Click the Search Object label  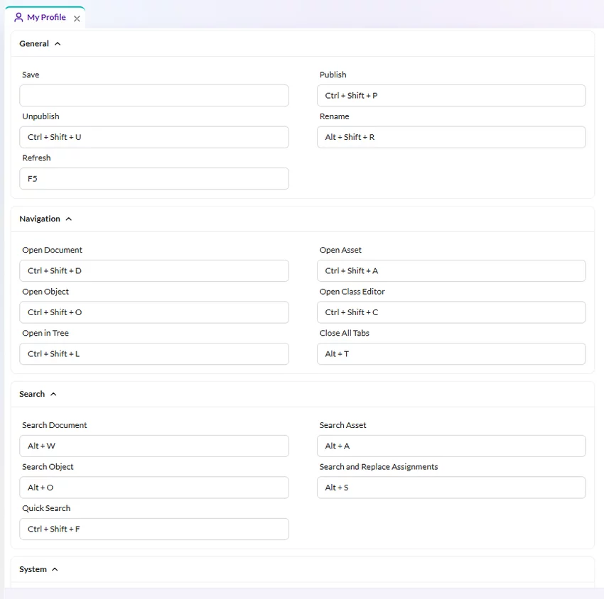coord(48,467)
